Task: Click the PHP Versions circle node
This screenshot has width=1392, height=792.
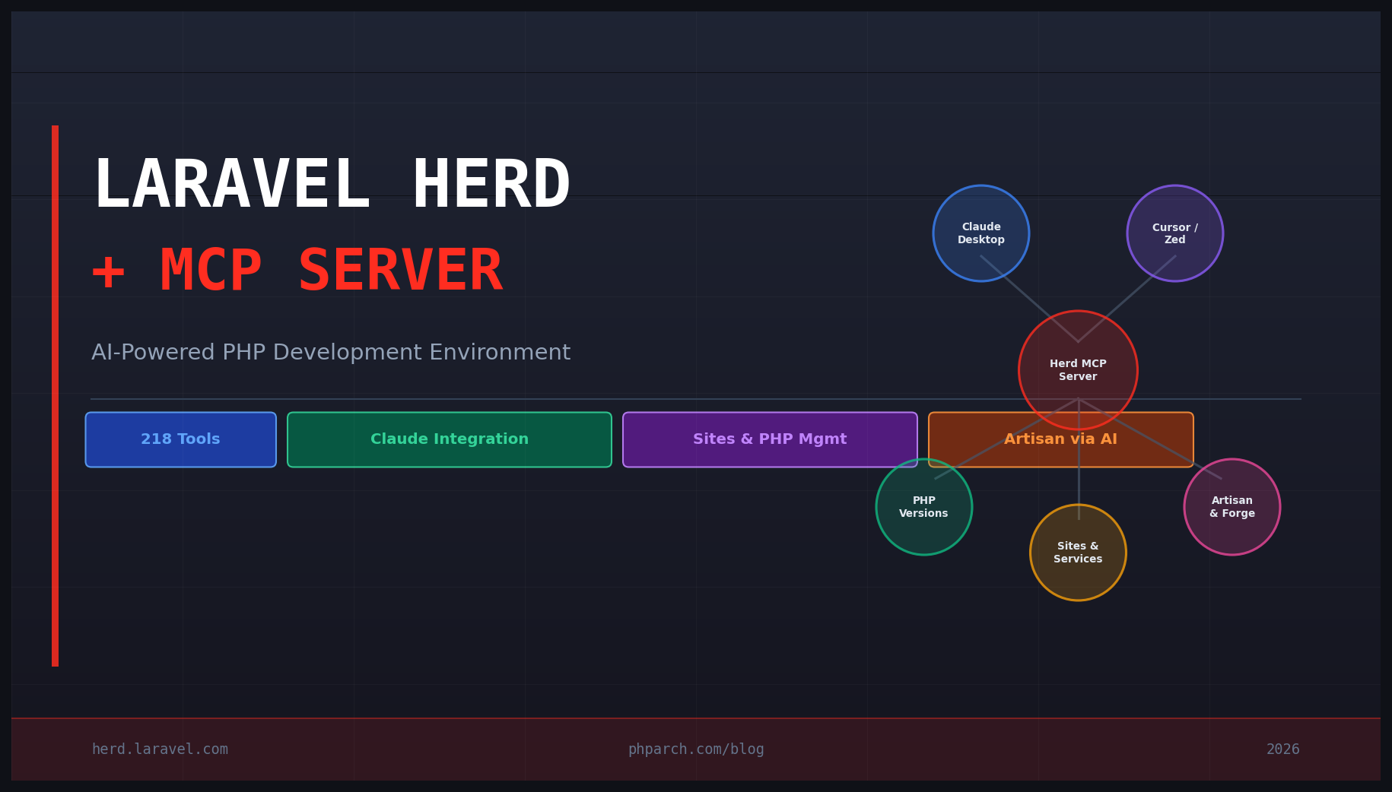Action: pyautogui.click(x=924, y=507)
